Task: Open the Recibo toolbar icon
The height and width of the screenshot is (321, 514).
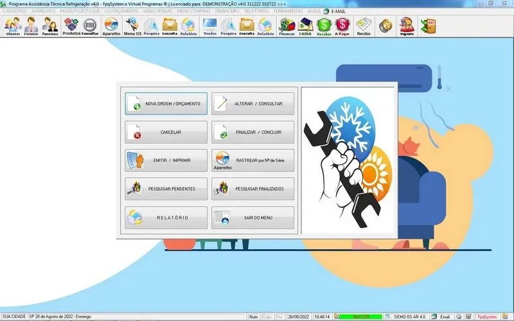Action: 364,26
